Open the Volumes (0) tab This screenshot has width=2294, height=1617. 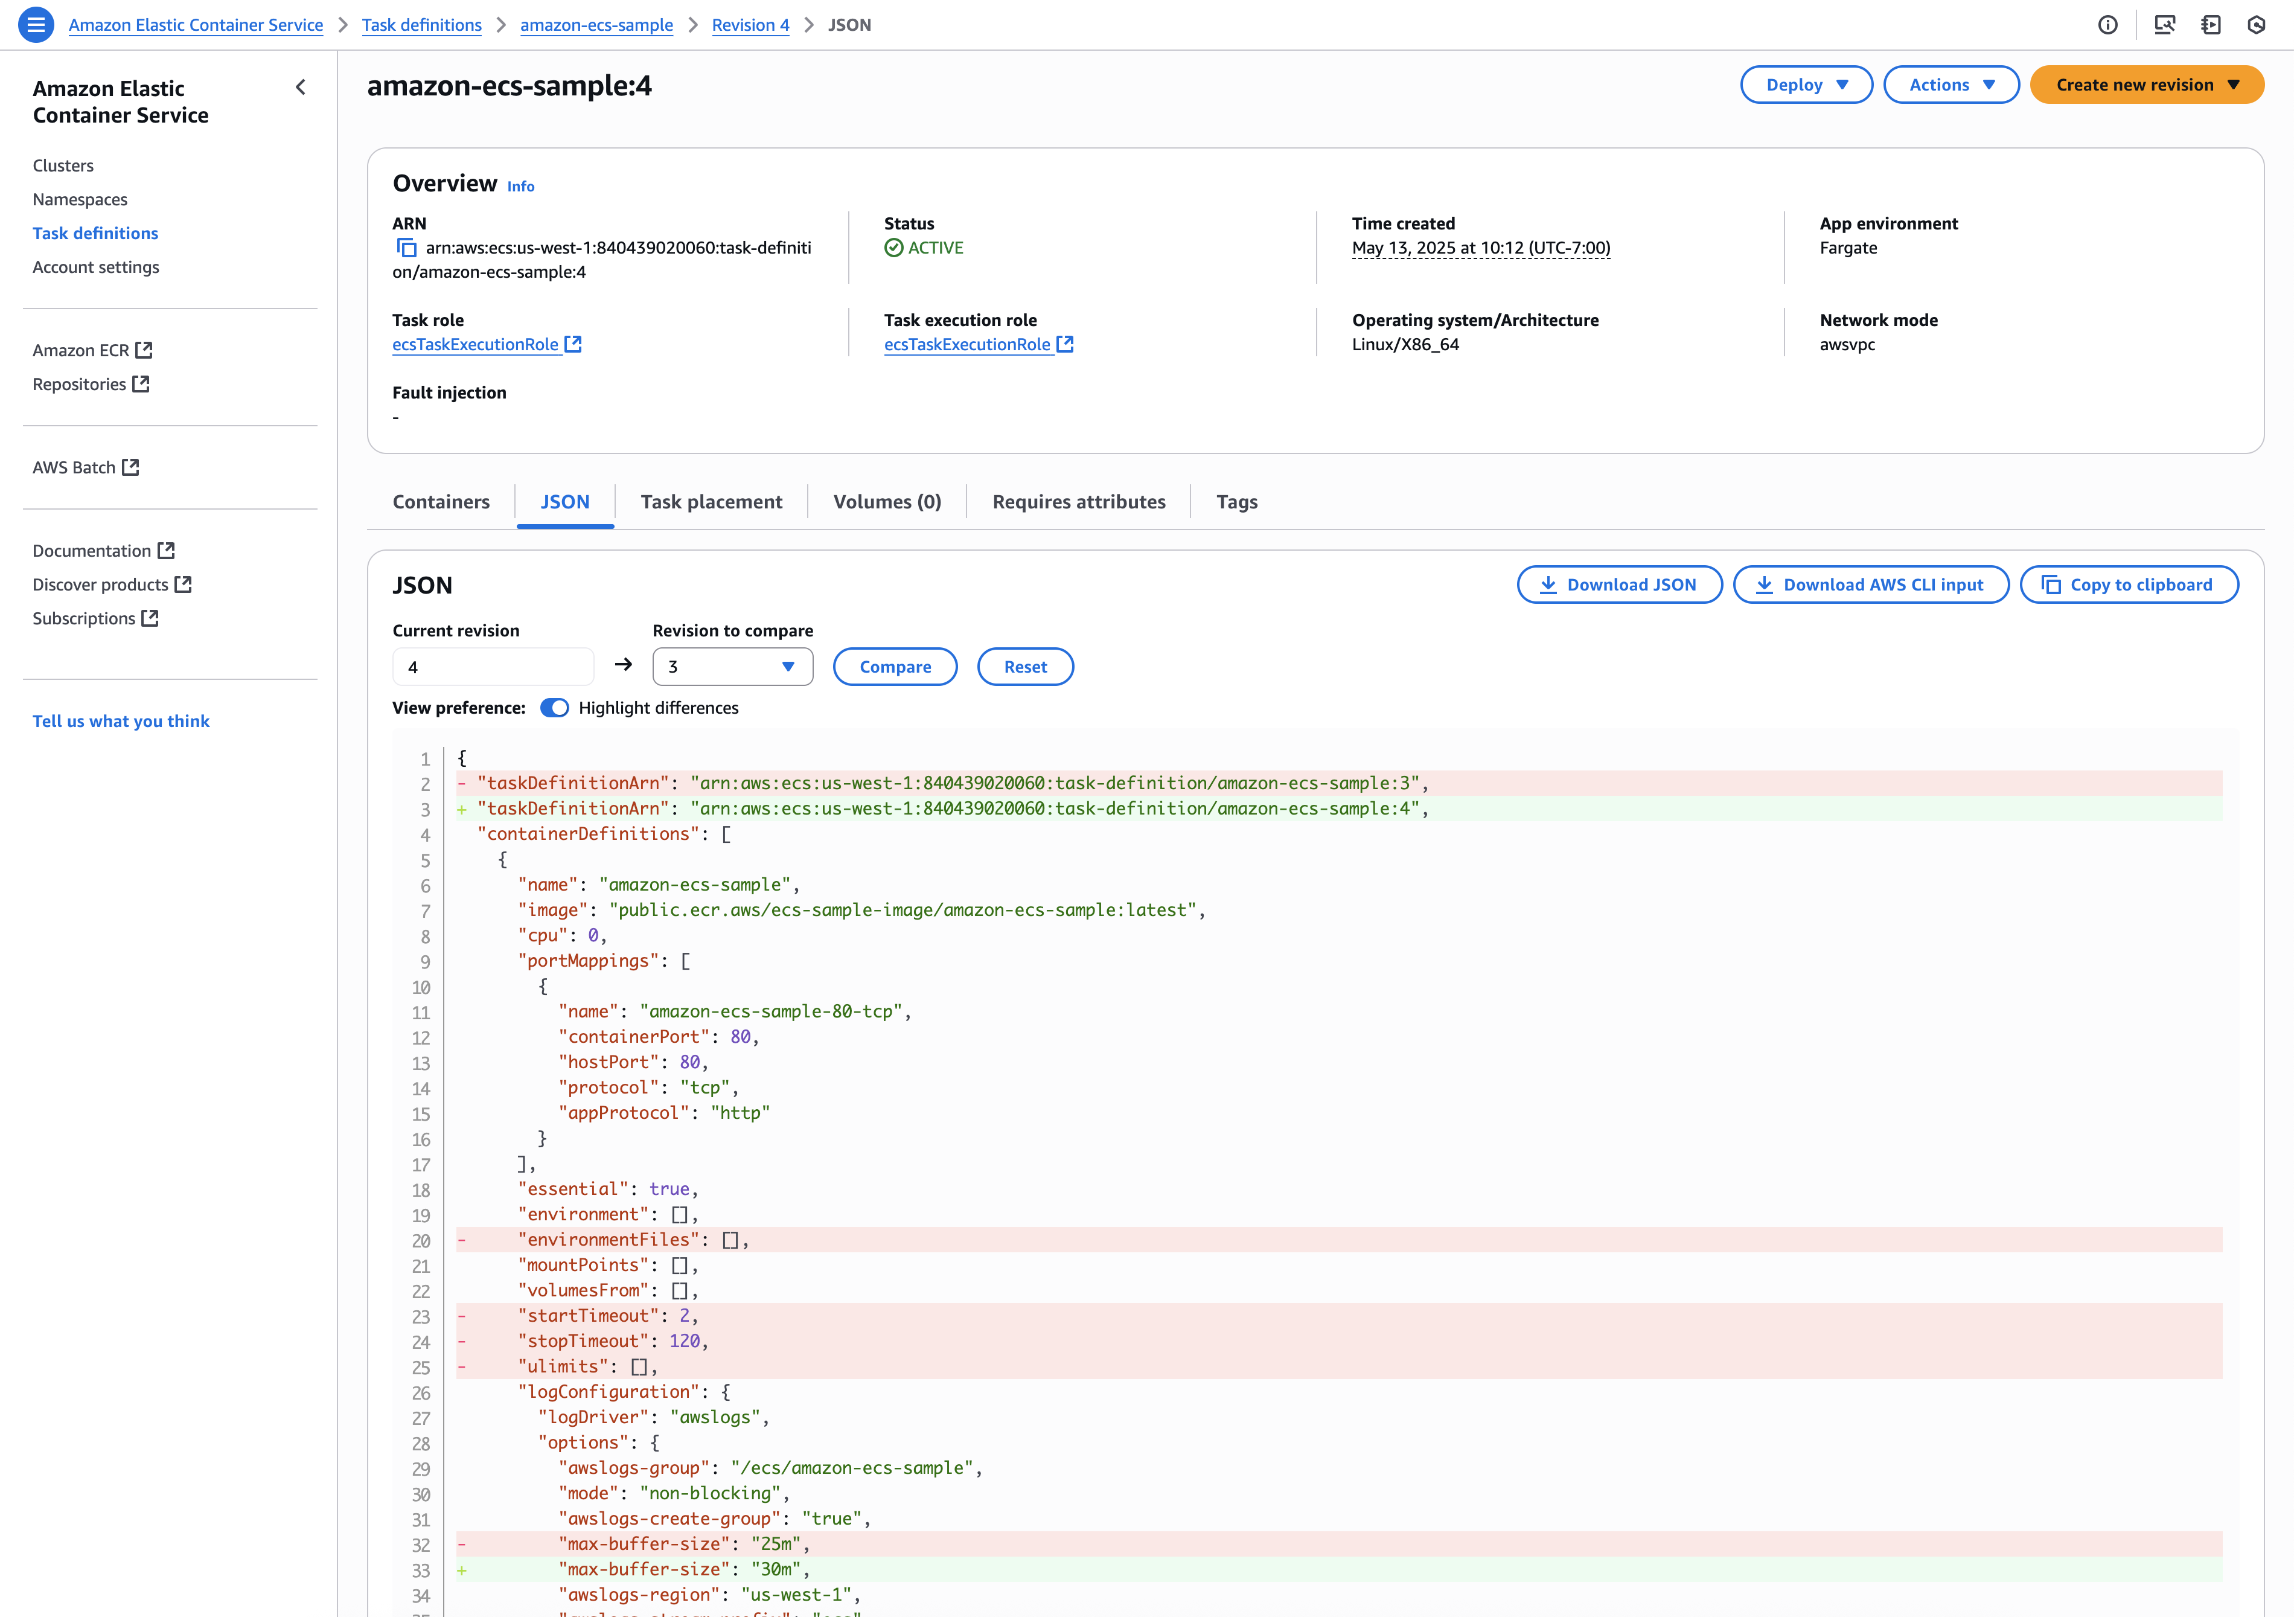[887, 502]
